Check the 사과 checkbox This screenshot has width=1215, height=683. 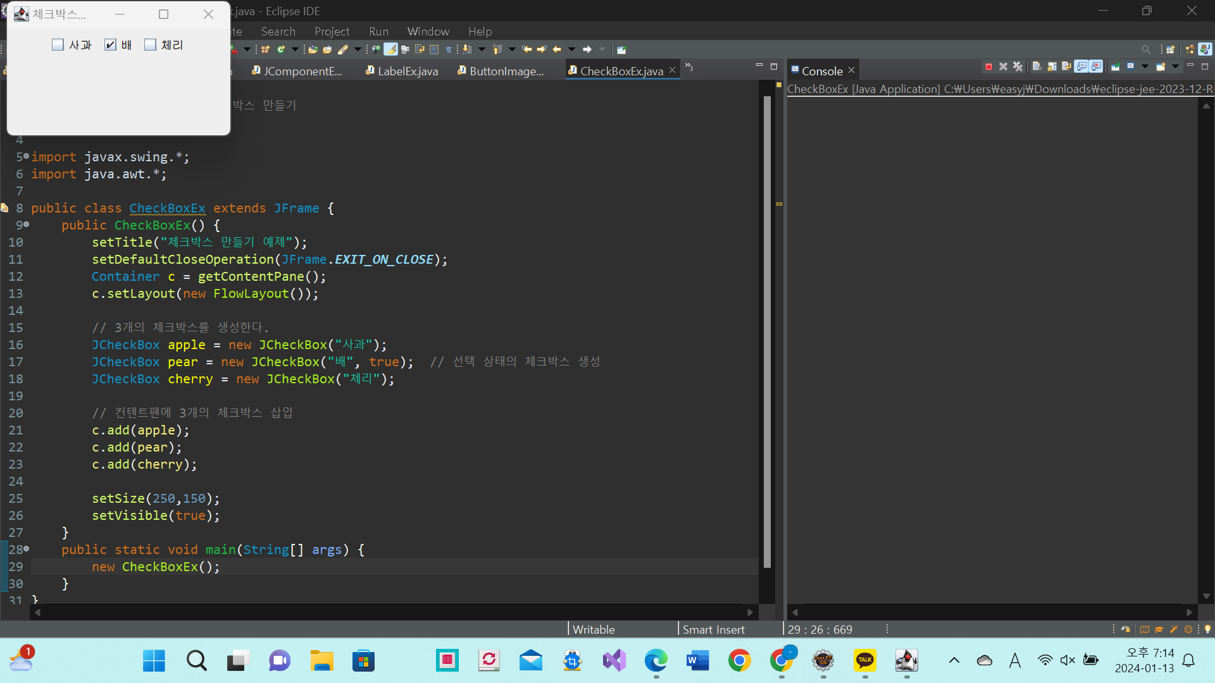(x=58, y=45)
